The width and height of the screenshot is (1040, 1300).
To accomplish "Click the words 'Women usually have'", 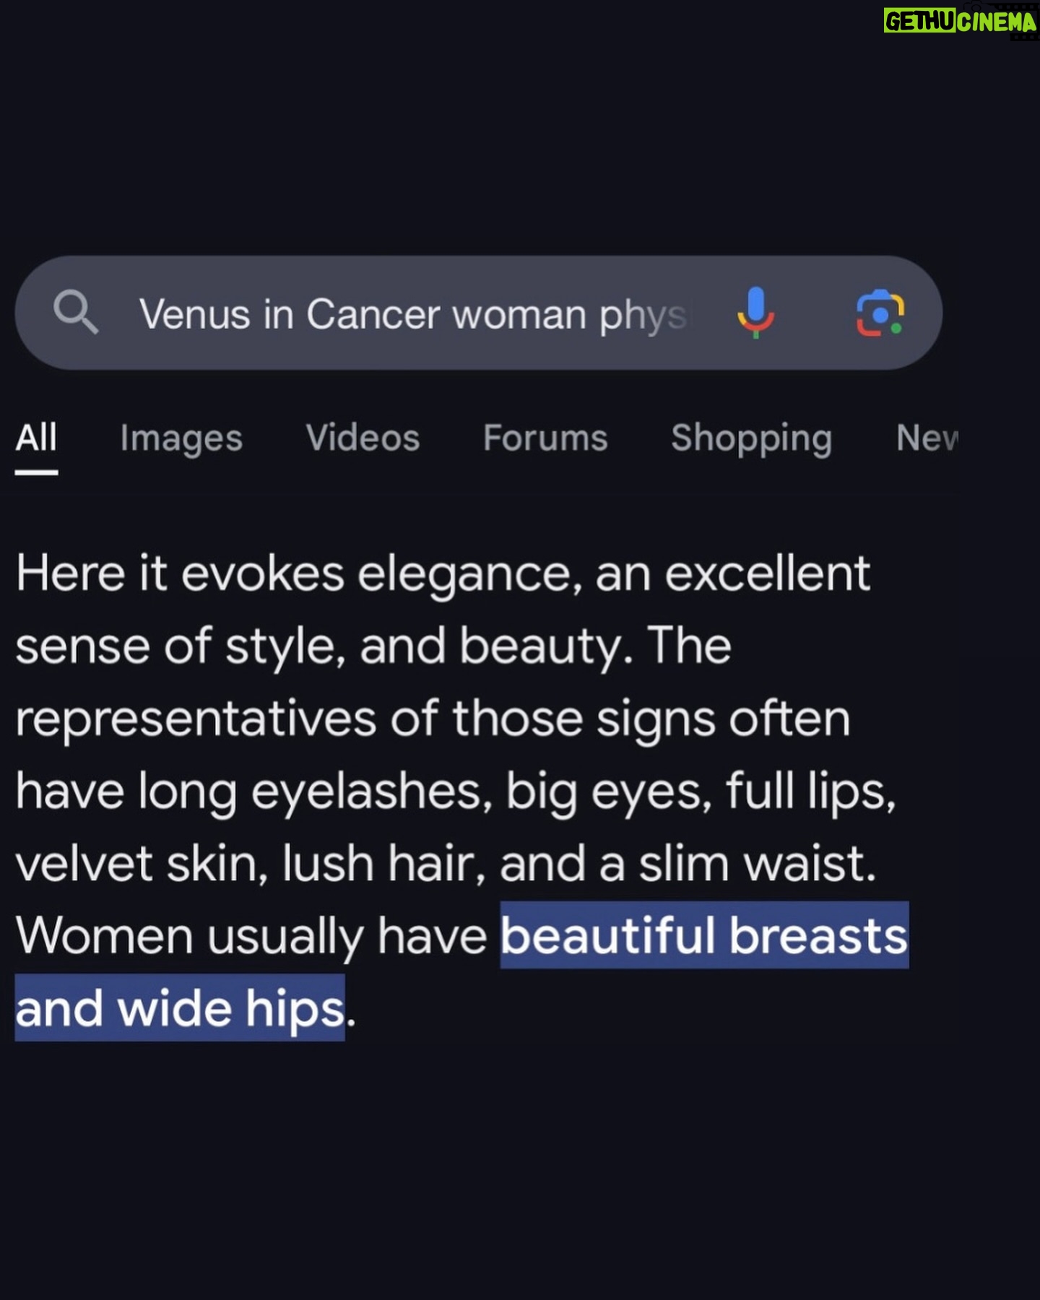I will pyautogui.click(x=251, y=937).
